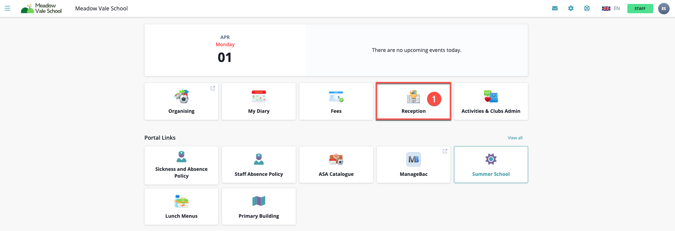
Task: Open Activities & Clubs Admin tile
Action: click(491, 102)
